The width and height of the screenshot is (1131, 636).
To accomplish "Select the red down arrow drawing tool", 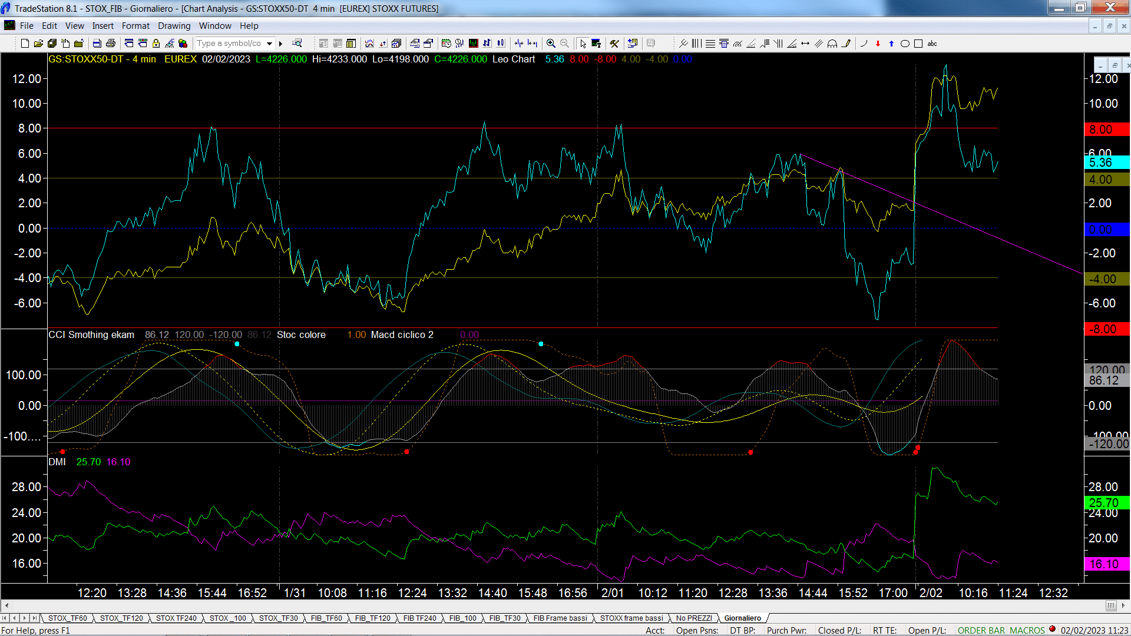I will coord(878,43).
